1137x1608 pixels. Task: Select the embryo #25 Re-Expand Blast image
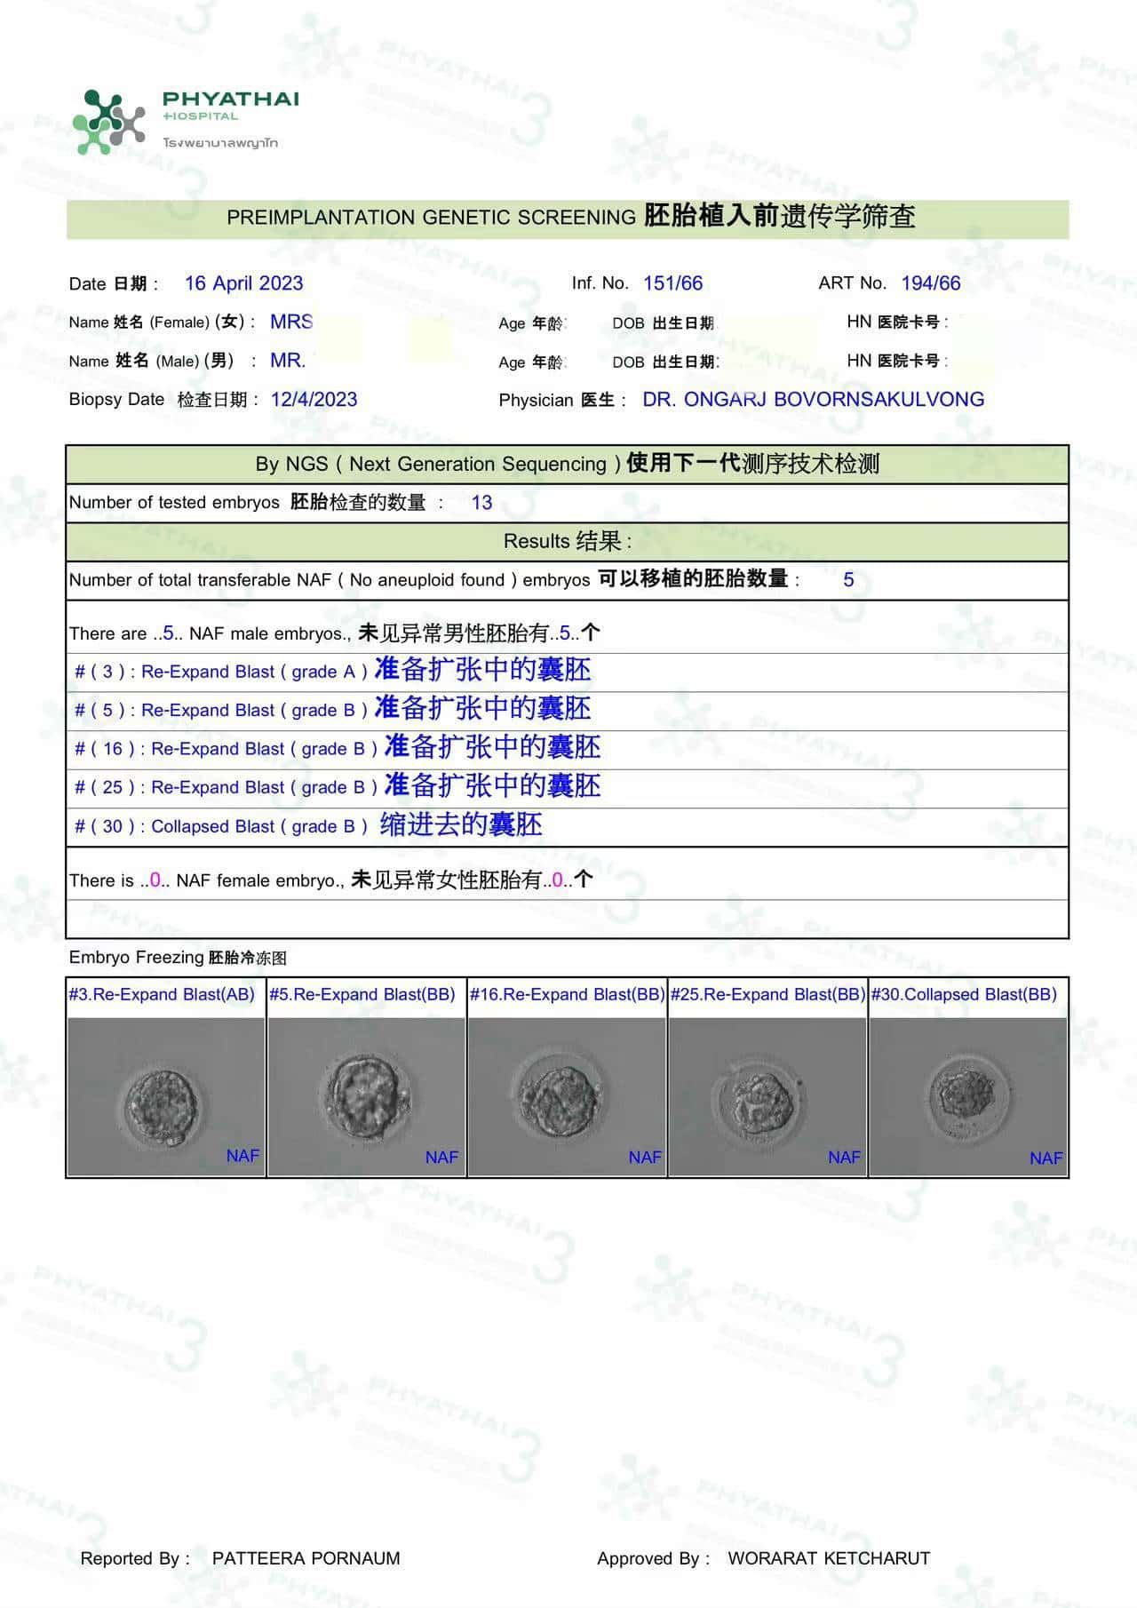767,1096
